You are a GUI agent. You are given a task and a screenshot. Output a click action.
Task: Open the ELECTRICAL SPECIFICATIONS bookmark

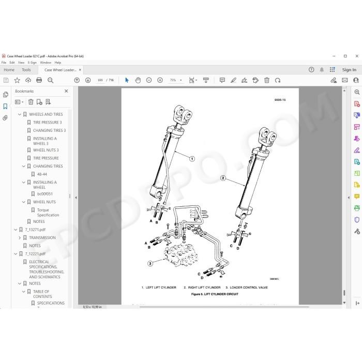pos(47,269)
